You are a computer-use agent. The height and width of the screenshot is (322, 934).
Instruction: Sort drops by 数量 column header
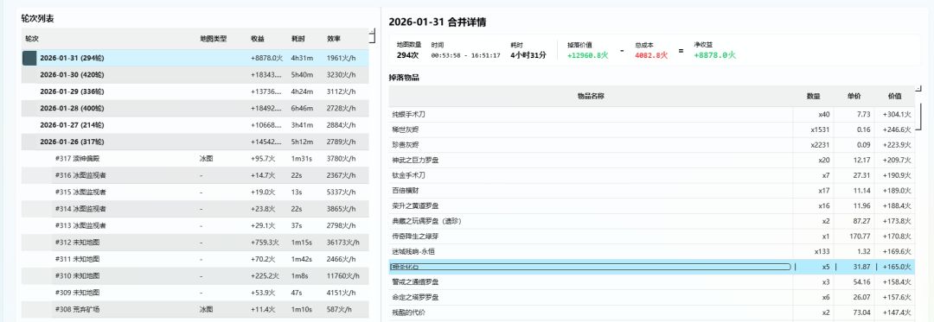[x=813, y=96]
